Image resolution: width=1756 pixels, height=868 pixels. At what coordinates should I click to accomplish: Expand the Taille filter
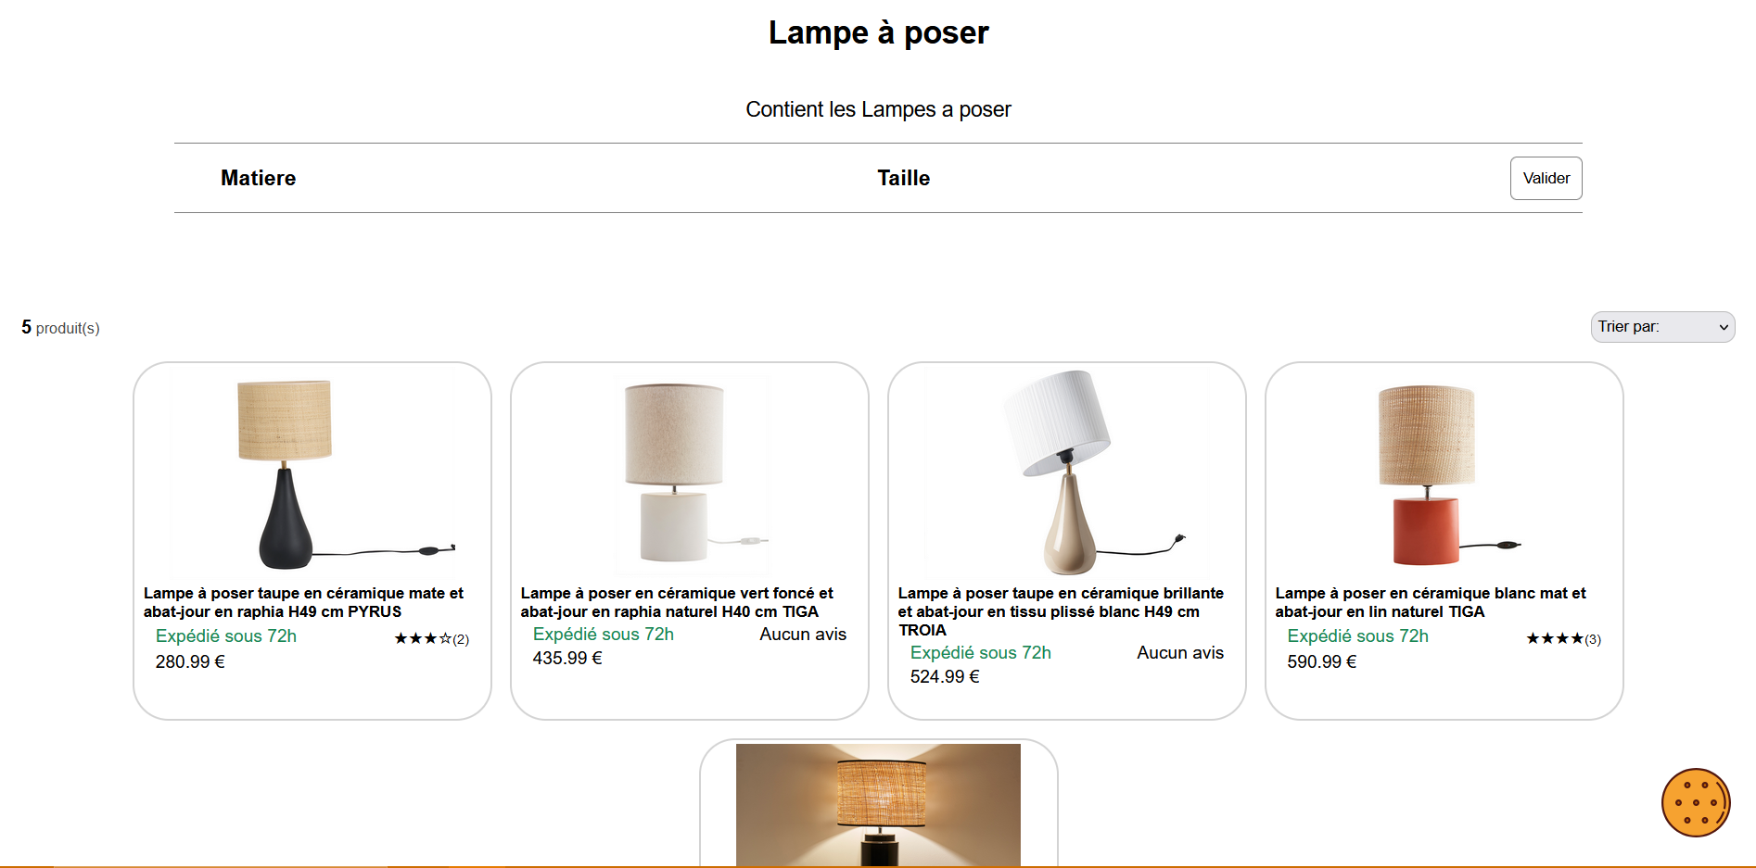pos(903,178)
